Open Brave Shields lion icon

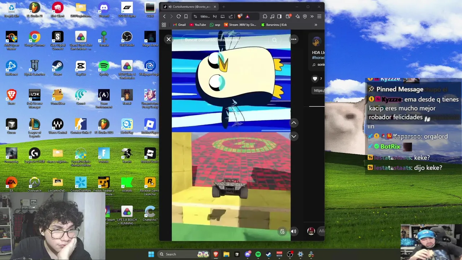pyautogui.click(x=240, y=16)
